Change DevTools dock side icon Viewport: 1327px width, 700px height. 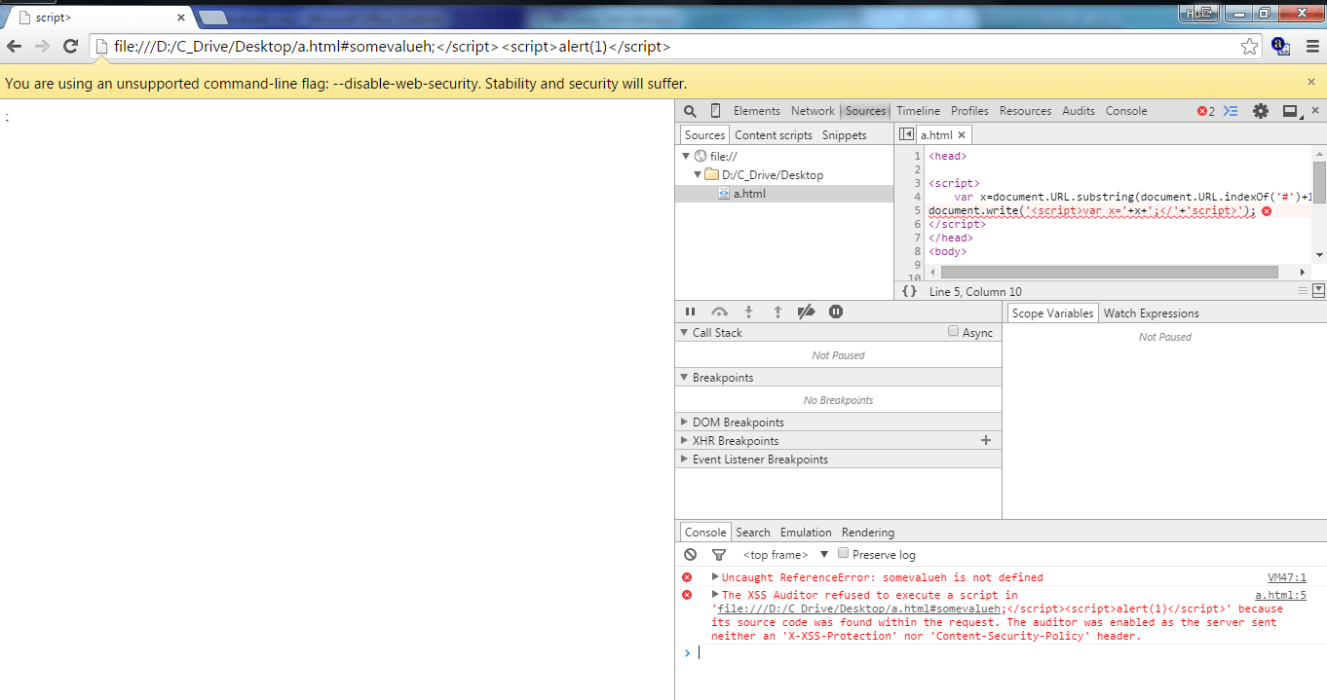pyautogui.click(x=1290, y=111)
